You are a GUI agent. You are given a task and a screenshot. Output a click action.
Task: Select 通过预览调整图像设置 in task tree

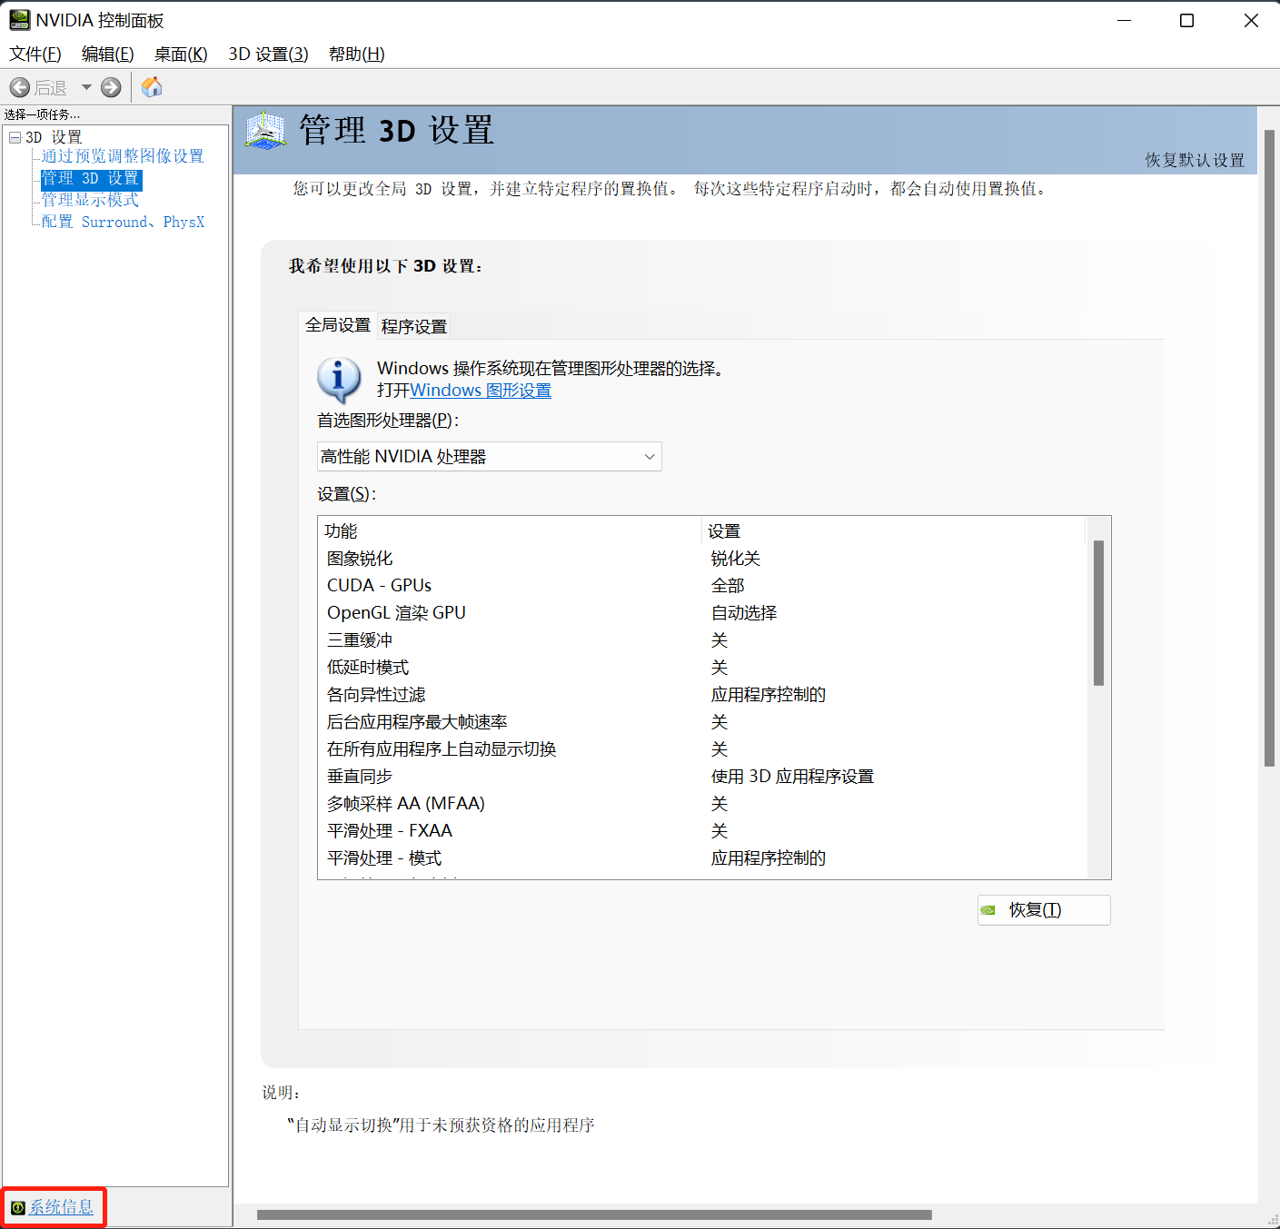[x=123, y=156]
